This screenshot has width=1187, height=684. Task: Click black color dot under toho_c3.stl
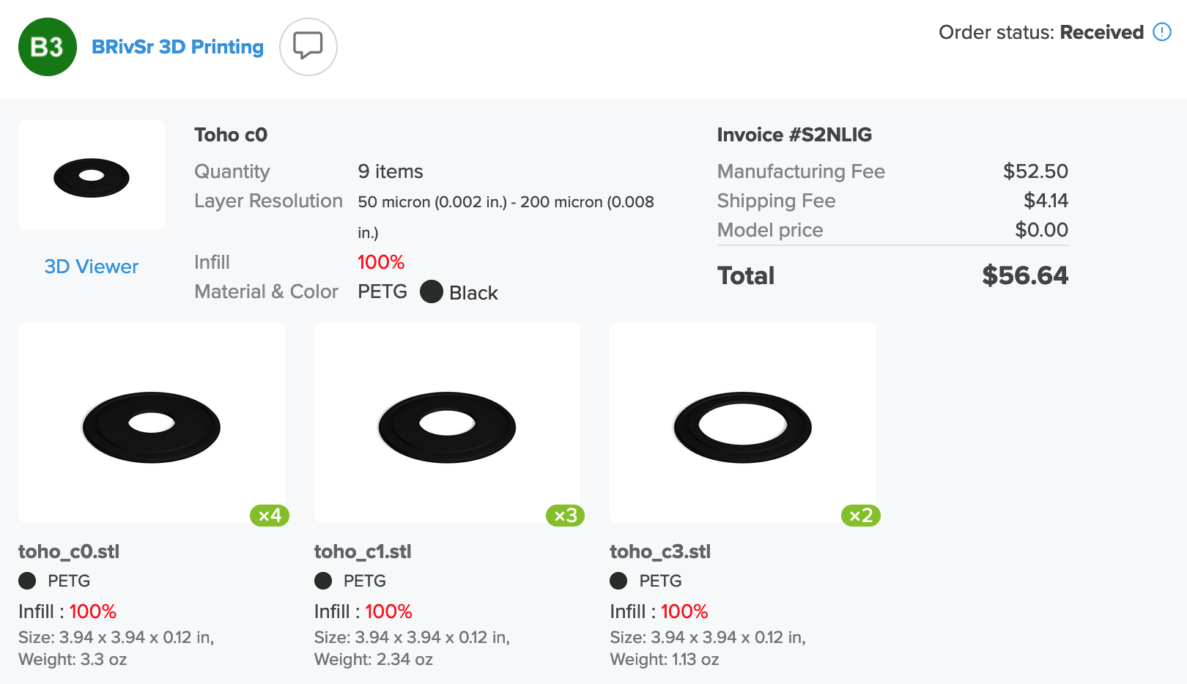tap(618, 581)
